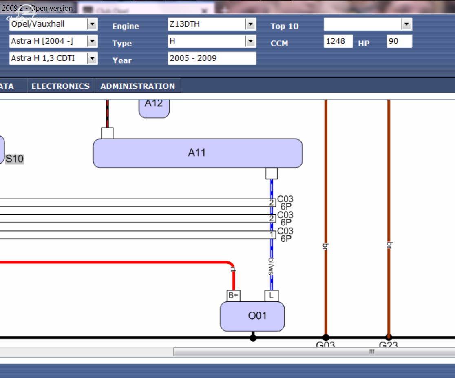Click the Year field showing 2005 - 2009
The width and height of the screenshot is (455, 378).
[x=212, y=58]
